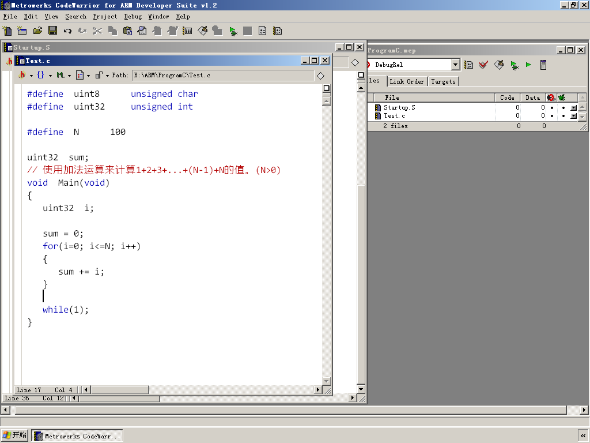Click the Test.c editor scroll-up arrow

coord(327,101)
